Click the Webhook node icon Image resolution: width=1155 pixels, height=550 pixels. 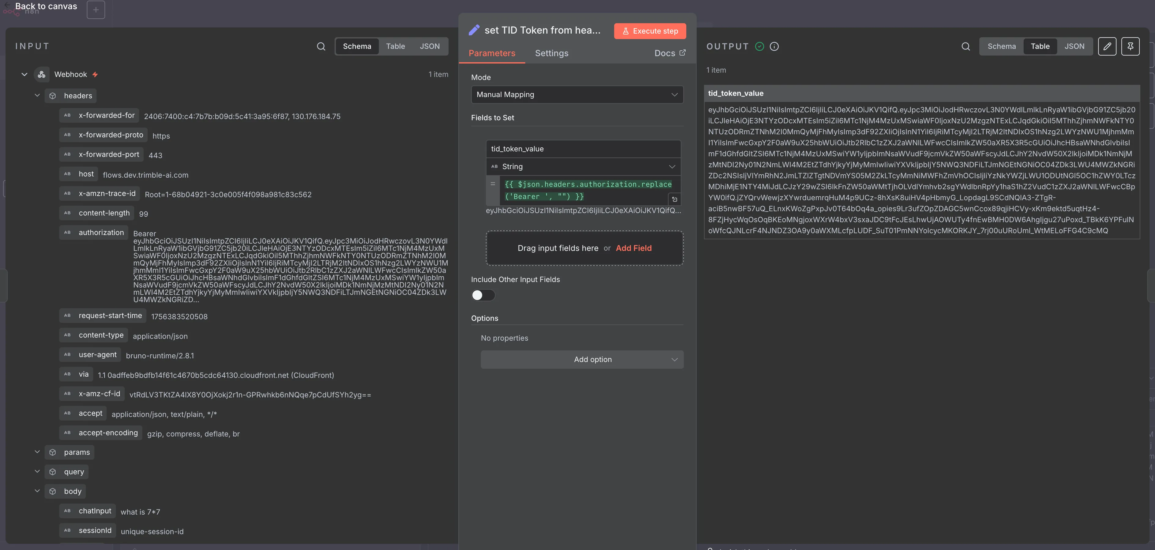coord(42,74)
